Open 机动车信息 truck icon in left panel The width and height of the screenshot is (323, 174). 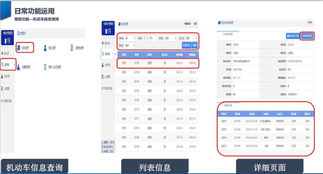tap(19, 48)
